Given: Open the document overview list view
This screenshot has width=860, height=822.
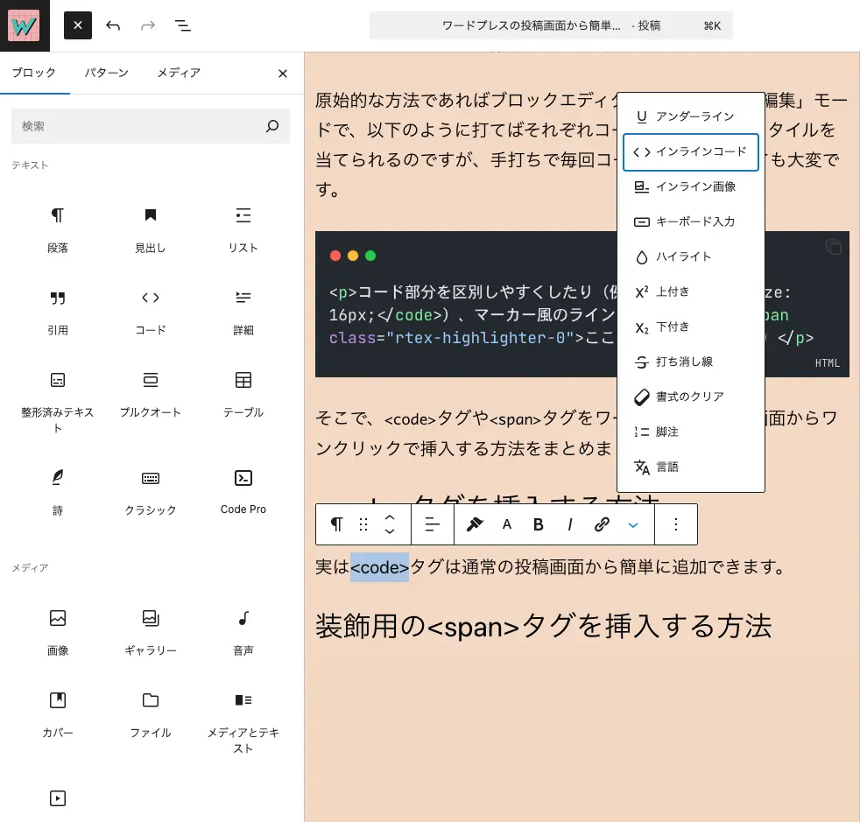Looking at the screenshot, I should (183, 25).
